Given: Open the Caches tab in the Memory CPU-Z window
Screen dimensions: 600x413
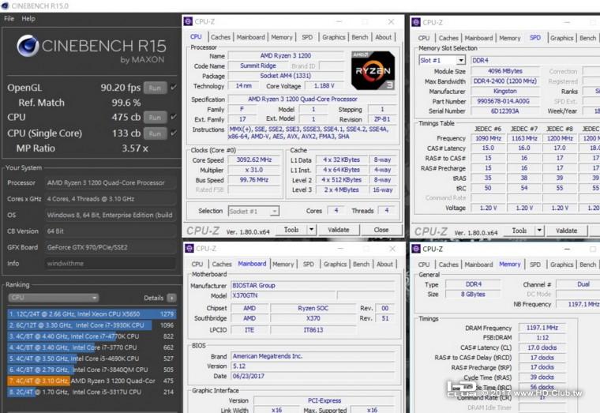Looking at the screenshot, I should pos(448,265).
